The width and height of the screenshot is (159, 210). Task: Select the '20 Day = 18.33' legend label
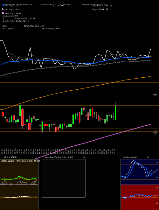(12, 6)
